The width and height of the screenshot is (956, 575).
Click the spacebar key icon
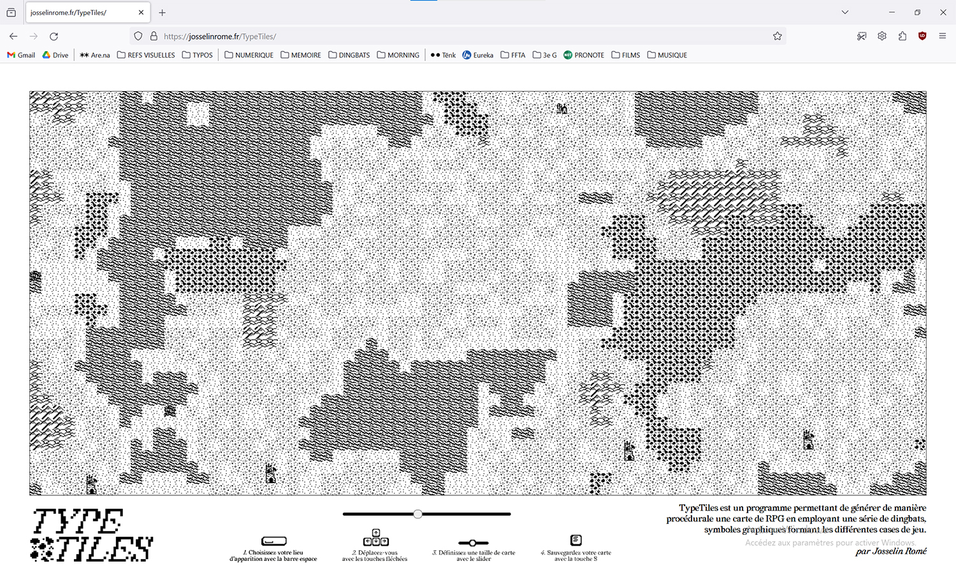(273, 541)
